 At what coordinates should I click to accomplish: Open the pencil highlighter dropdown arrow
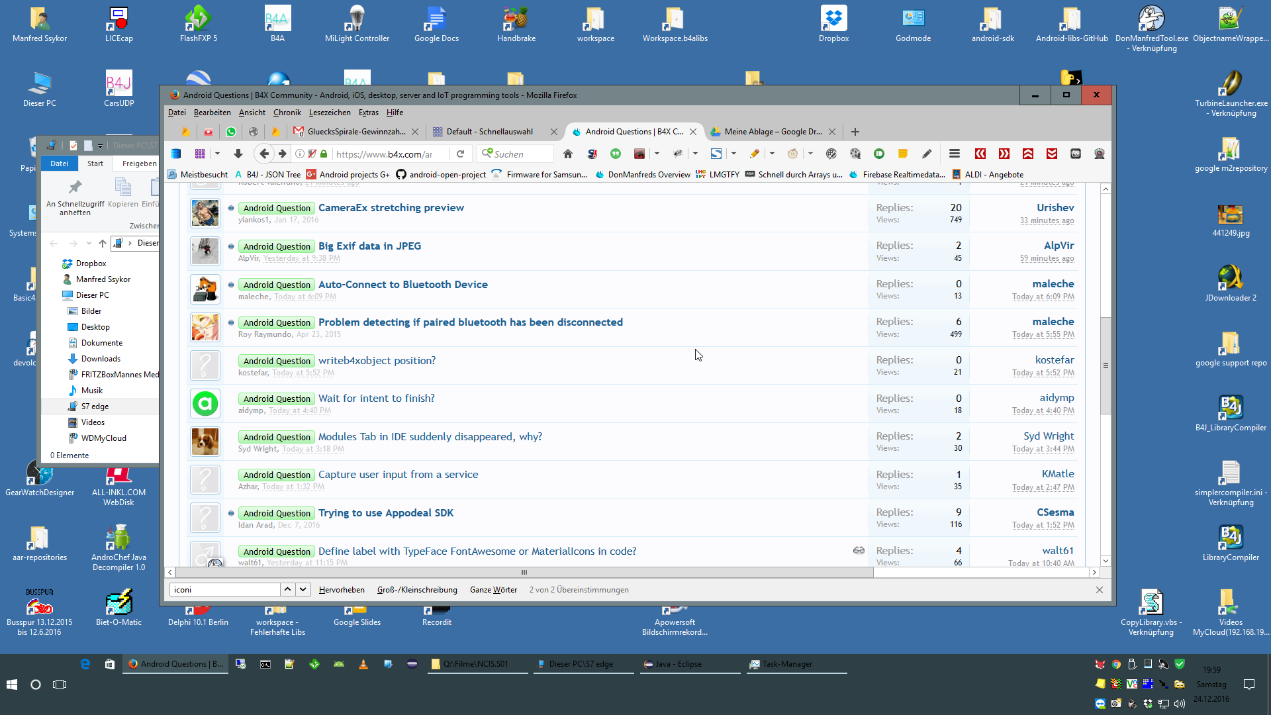coord(772,154)
